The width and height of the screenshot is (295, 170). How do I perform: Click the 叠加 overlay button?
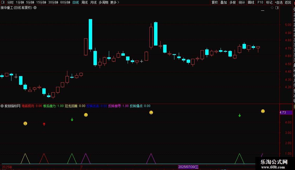pyautogui.click(x=224, y=2)
